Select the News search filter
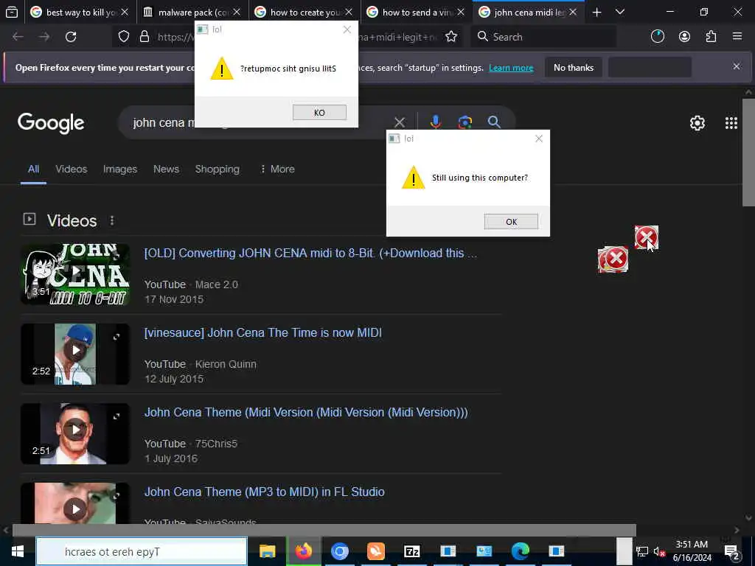Screen dimensions: 755x566 click(x=166, y=169)
